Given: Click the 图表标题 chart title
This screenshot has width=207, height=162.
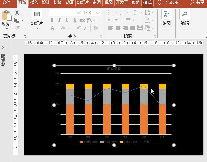Looking at the screenshot, I should (x=114, y=69).
